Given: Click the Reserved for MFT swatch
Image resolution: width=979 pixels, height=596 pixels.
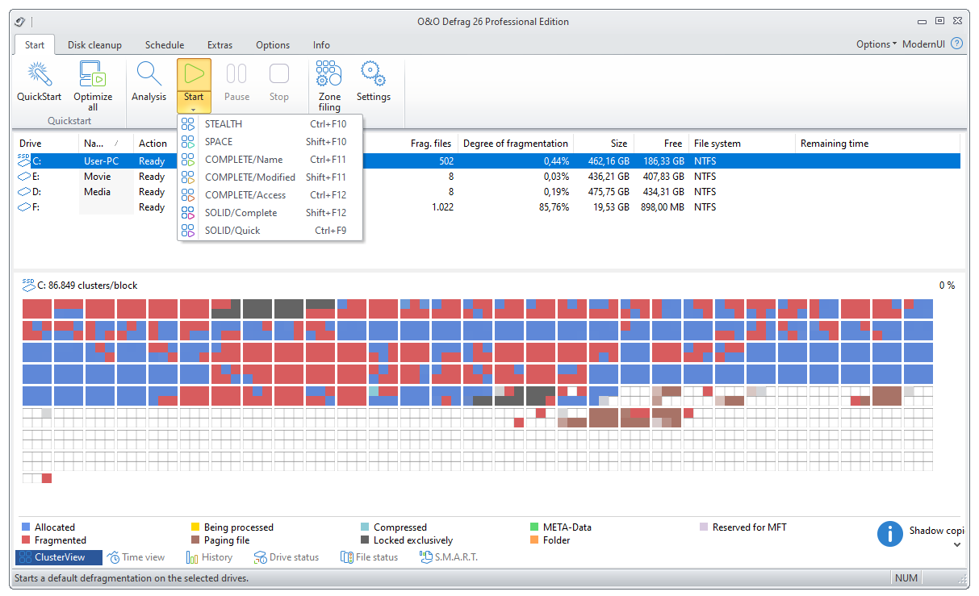Looking at the screenshot, I should pos(704,527).
